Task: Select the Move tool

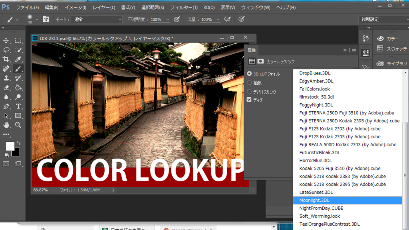Action: (6, 41)
